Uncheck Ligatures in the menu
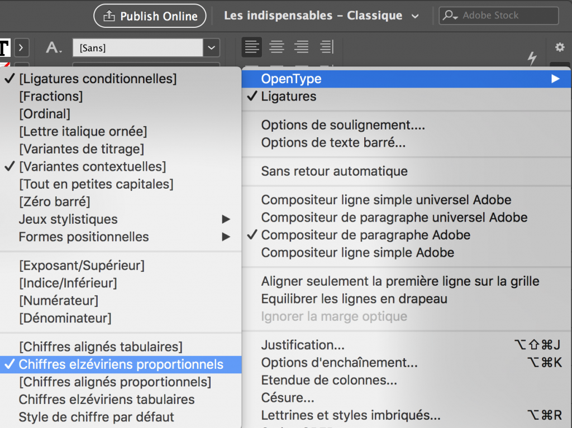Screen dimensions: 572x428 [x=288, y=97]
